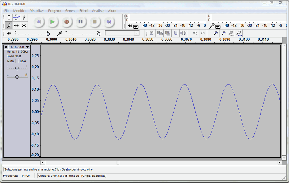Click the track gain slider handle
This screenshot has height=183, width=289.
(x=17, y=68)
